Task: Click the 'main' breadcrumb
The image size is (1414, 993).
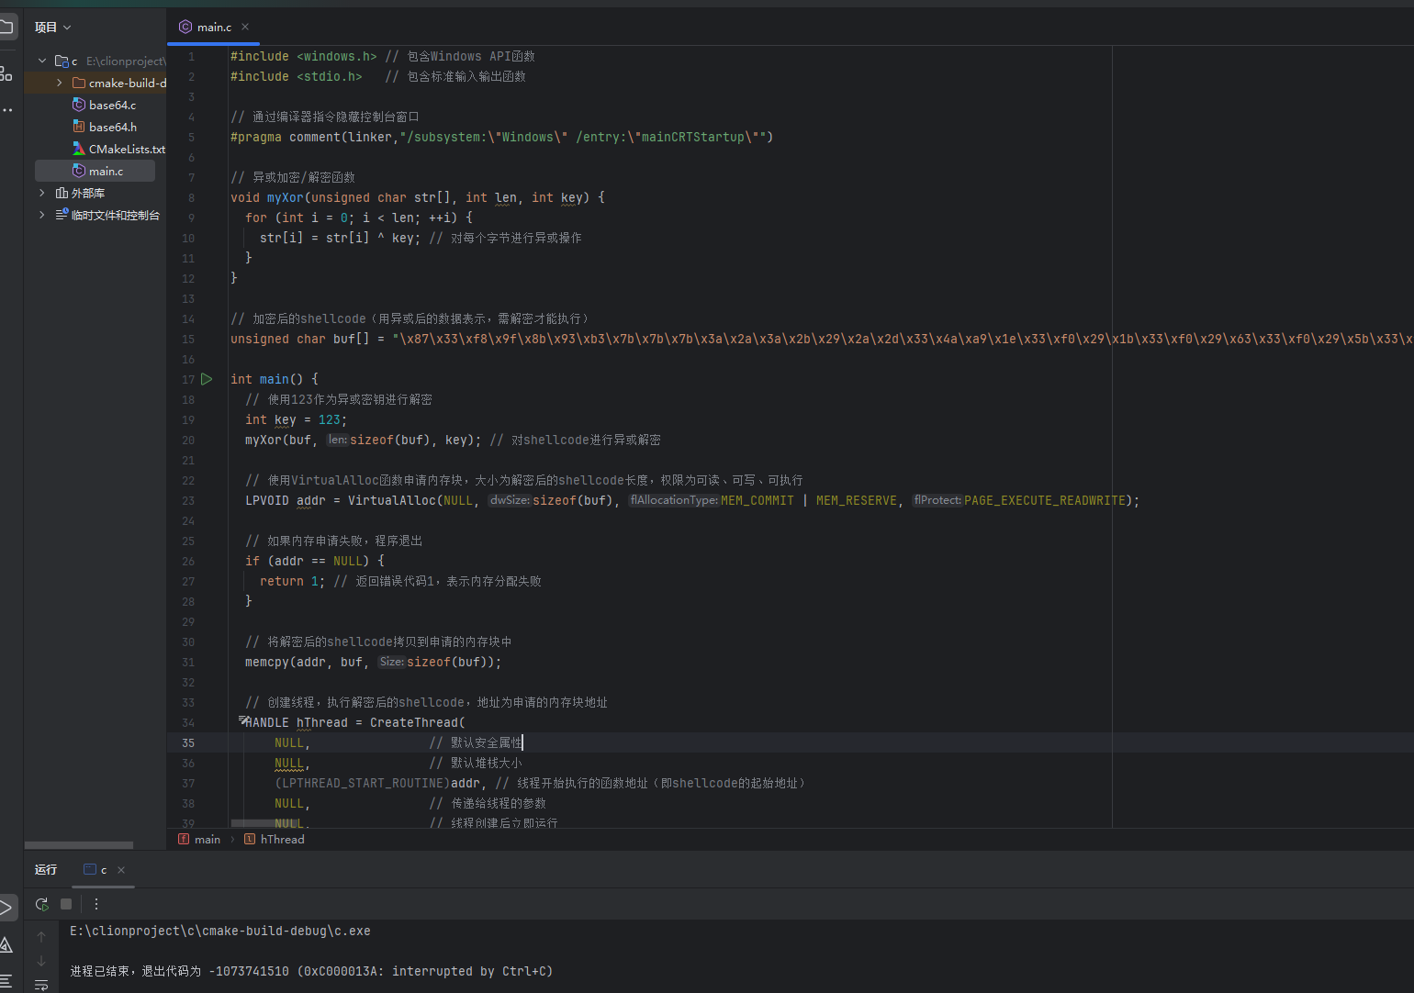Action: 208,839
